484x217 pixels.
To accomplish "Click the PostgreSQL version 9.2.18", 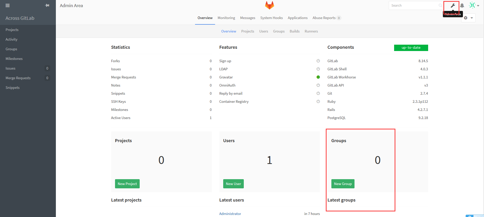I will [423, 118].
